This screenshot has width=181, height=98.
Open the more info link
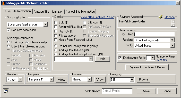tap(161, 60)
